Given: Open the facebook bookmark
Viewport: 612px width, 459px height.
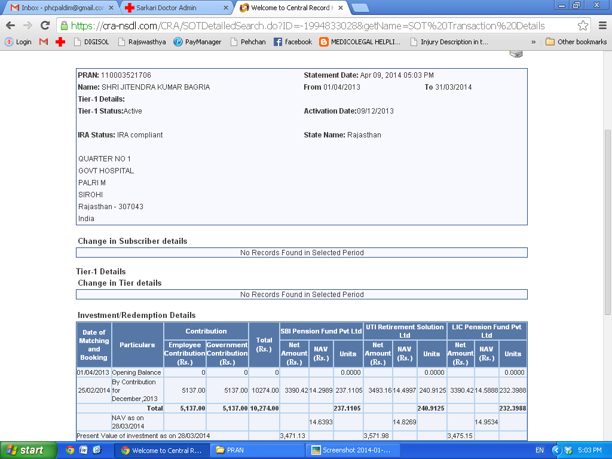Looking at the screenshot, I should coord(293,42).
